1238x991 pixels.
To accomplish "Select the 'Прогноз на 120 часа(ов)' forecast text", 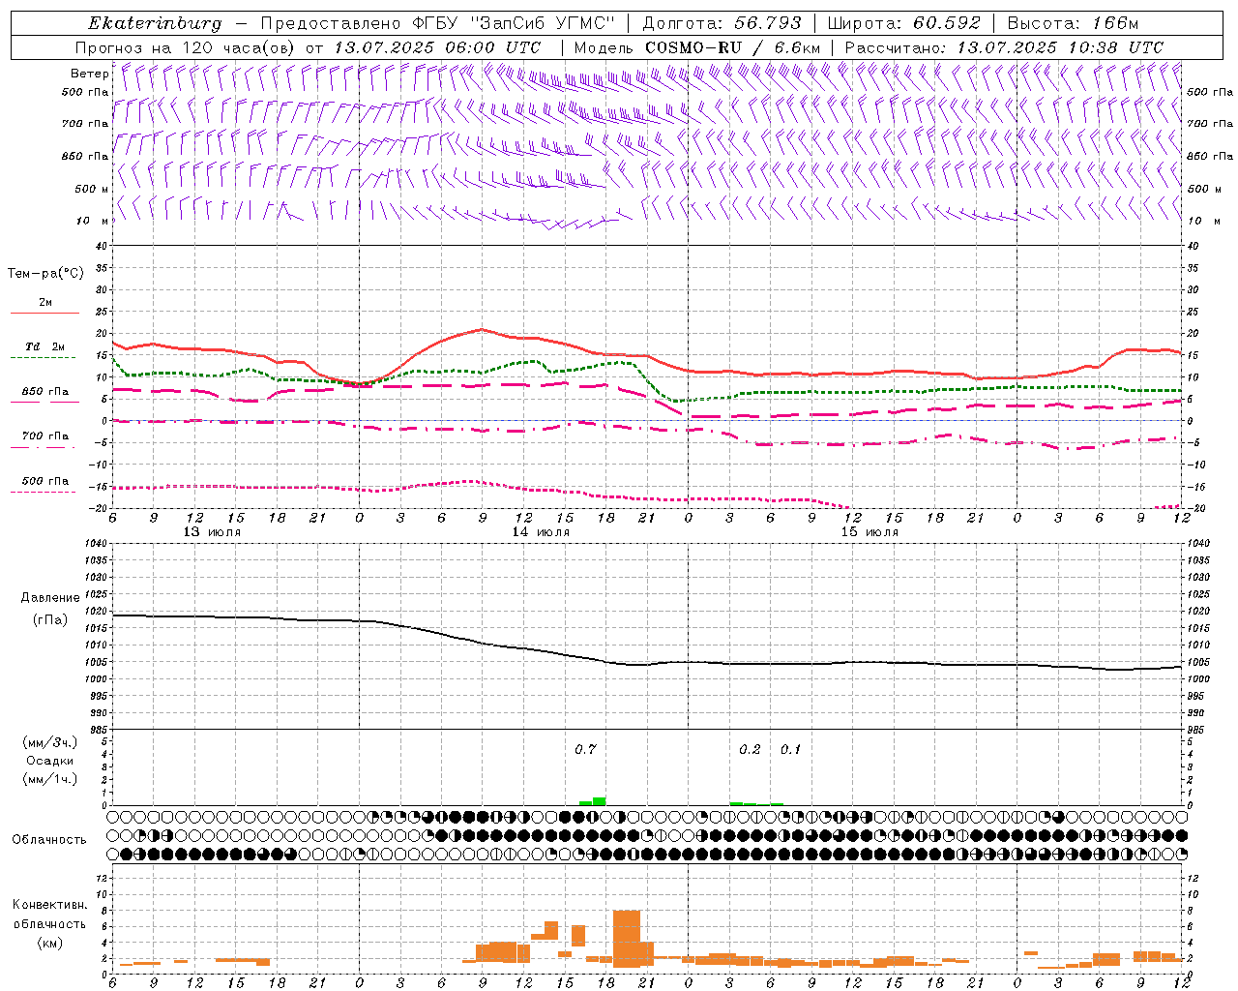I will [186, 47].
